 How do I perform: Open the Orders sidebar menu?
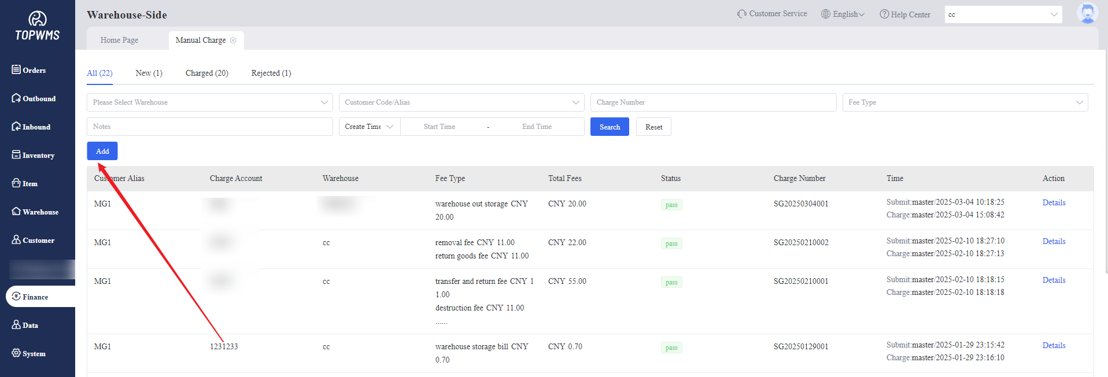click(x=29, y=70)
